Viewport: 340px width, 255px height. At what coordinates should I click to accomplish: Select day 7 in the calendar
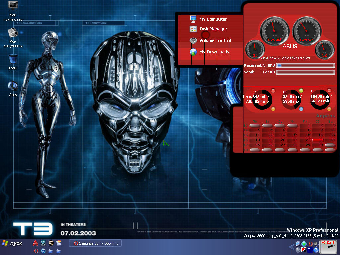click(x=293, y=130)
